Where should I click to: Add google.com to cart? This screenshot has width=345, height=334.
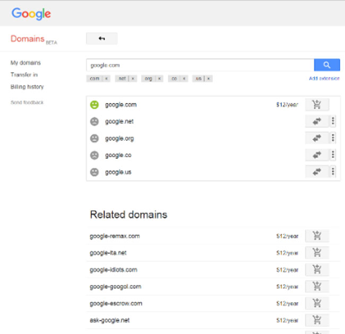point(317,105)
